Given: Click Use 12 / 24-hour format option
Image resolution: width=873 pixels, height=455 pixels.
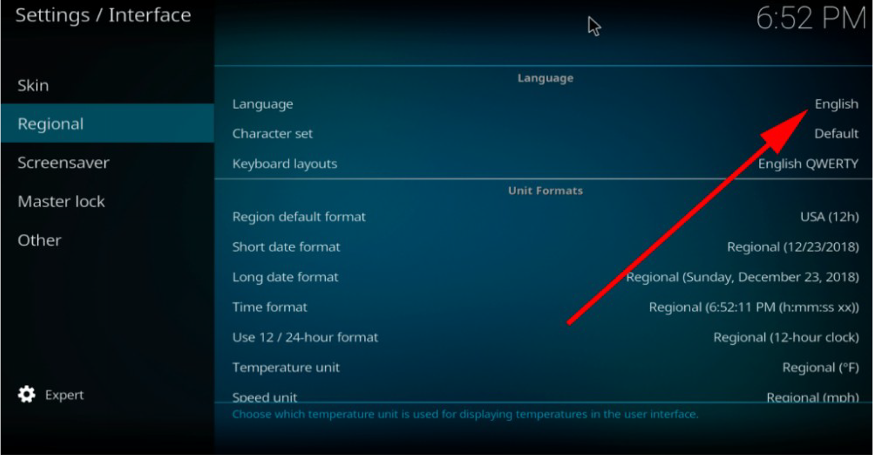Looking at the screenshot, I should pos(544,337).
